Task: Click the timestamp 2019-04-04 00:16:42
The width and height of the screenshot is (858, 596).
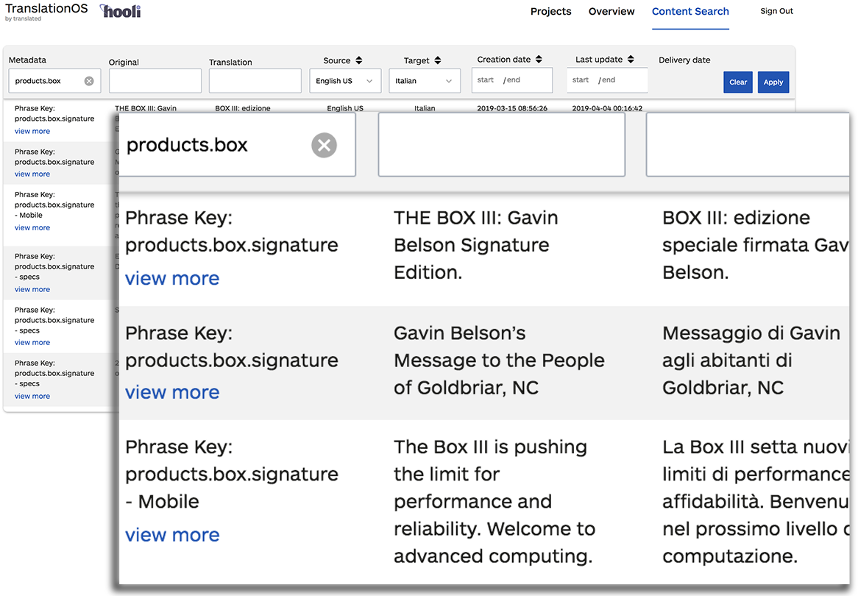Action: coord(607,108)
